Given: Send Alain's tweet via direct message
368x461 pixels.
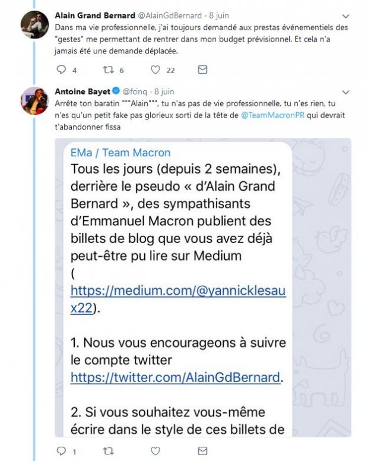Looking at the screenshot, I should pos(202,70).
